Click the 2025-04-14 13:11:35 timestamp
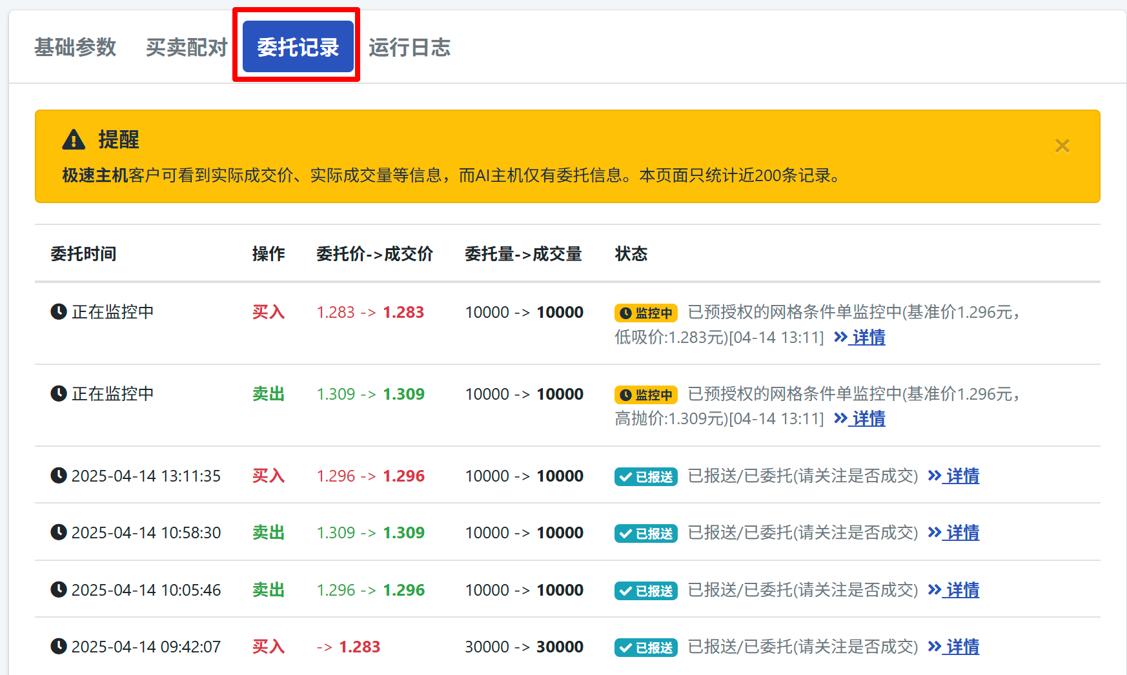 [x=146, y=476]
